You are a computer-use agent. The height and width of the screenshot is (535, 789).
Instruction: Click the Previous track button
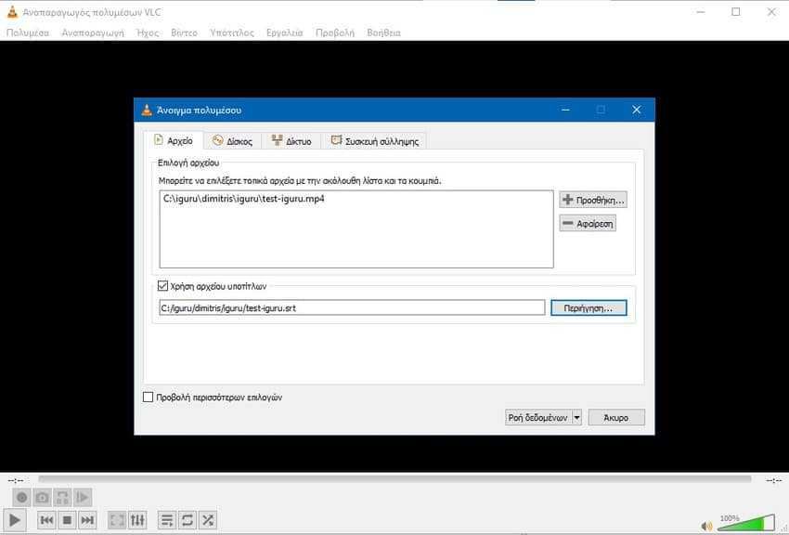coord(46,519)
